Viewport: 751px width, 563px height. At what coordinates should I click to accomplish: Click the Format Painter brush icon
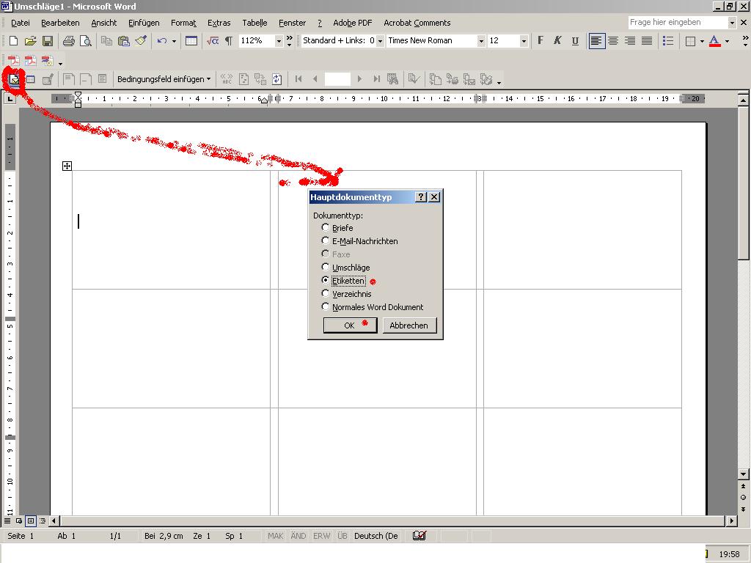point(141,41)
